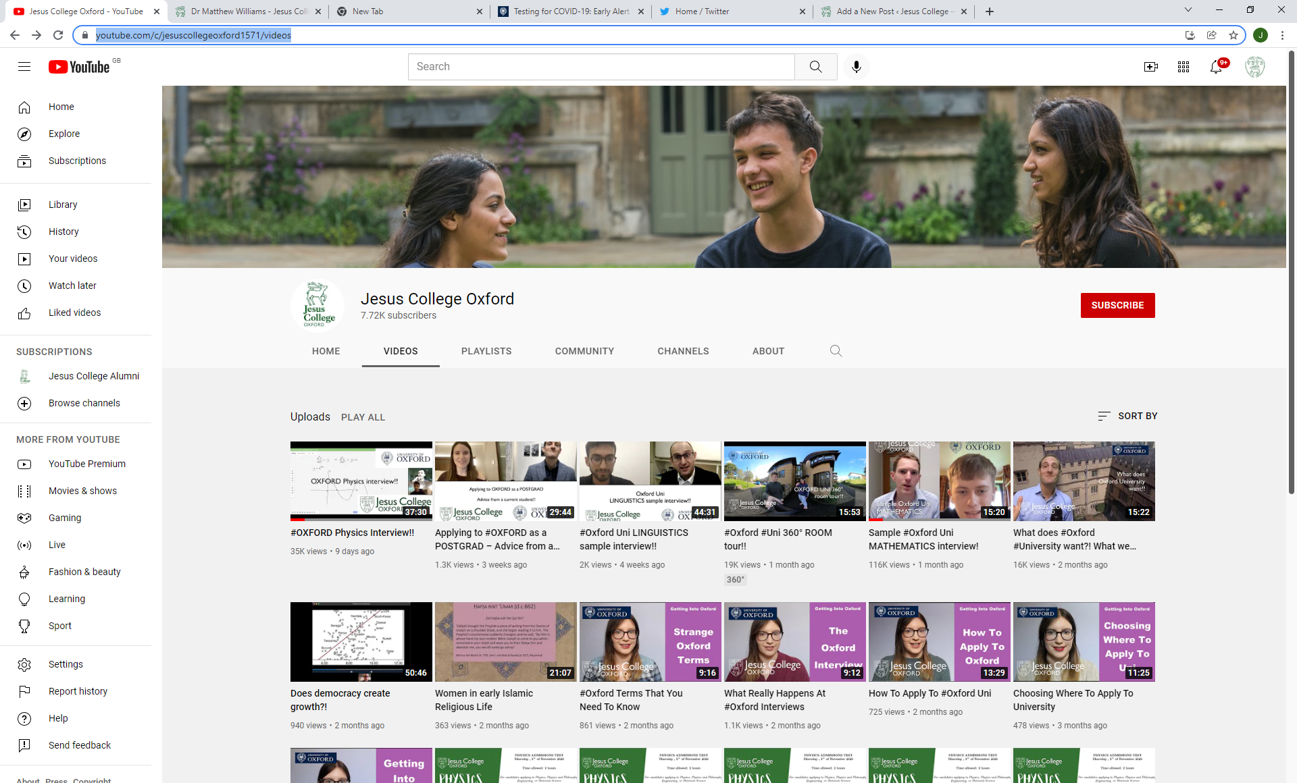The height and width of the screenshot is (783, 1297).
Task: Open Jesus College Alumni subscription
Action: (93, 376)
